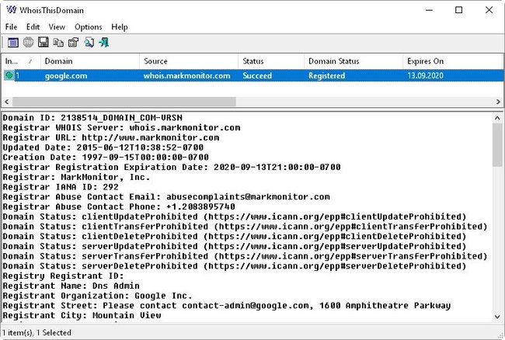Open the Options menu
This screenshot has width=505, height=340.
(x=89, y=27)
